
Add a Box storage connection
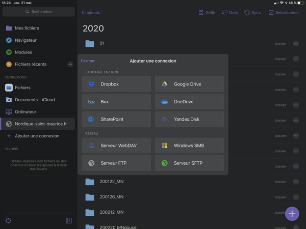[x=116, y=102]
